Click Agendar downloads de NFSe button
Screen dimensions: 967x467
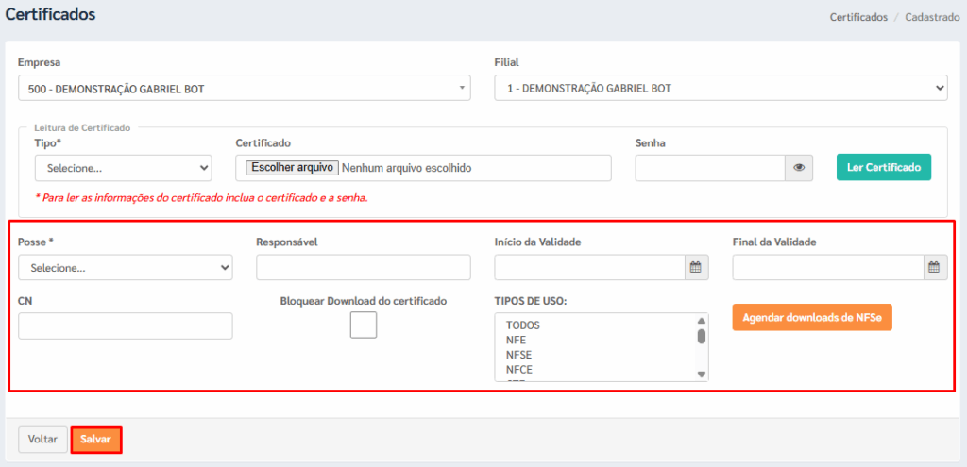(x=812, y=318)
